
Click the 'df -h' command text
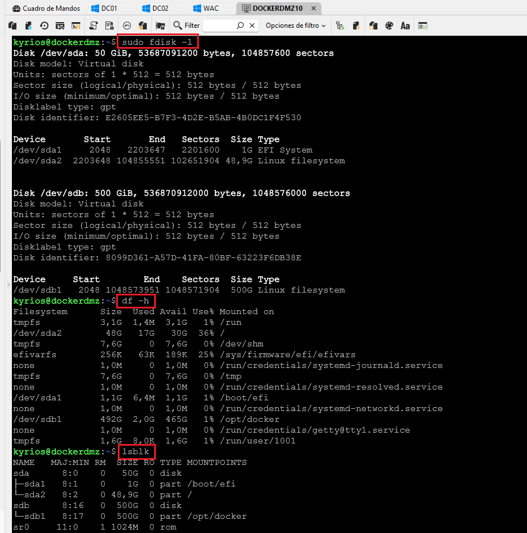(x=135, y=301)
